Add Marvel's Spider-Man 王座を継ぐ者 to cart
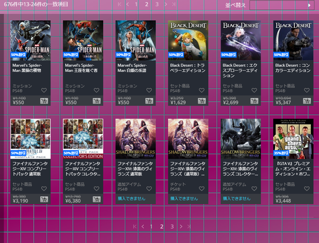The height and width of the screenshot is (243, 319). tap(97, 101)
